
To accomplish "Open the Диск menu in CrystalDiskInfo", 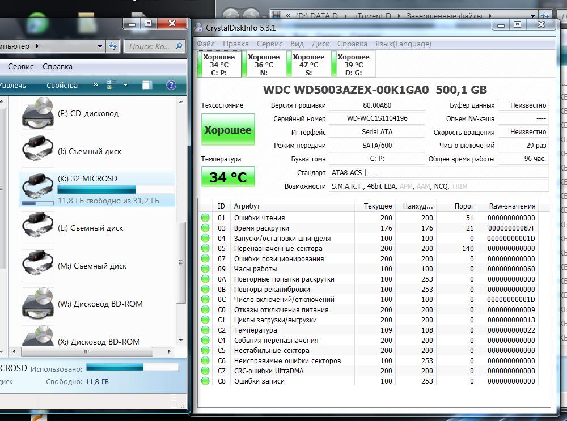I will point(320,44).
